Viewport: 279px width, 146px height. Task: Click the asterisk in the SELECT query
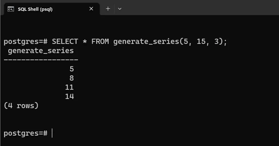[85, 42]
